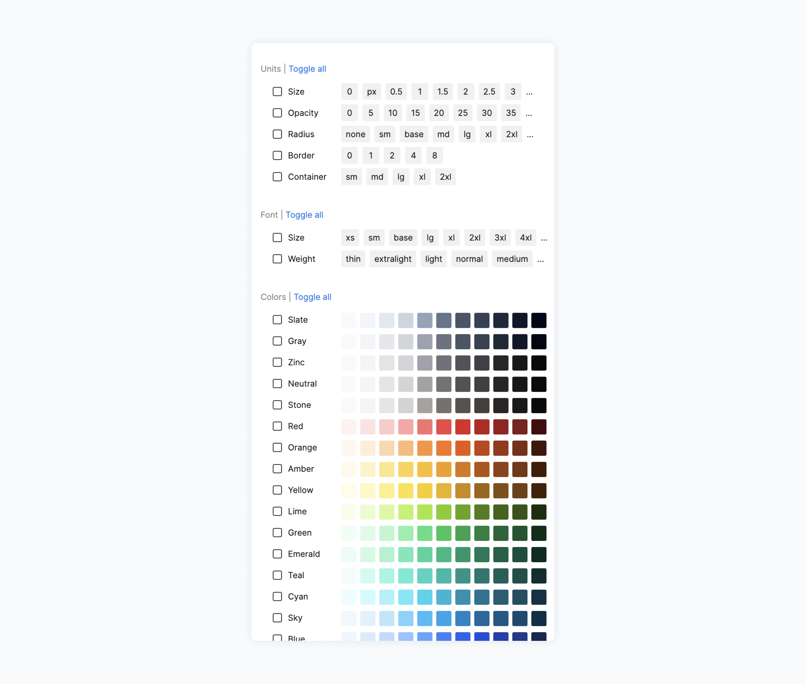The image size is (806, 684).
Task: Choose the darkest Cyan swatch
Action: coord(539,597)
